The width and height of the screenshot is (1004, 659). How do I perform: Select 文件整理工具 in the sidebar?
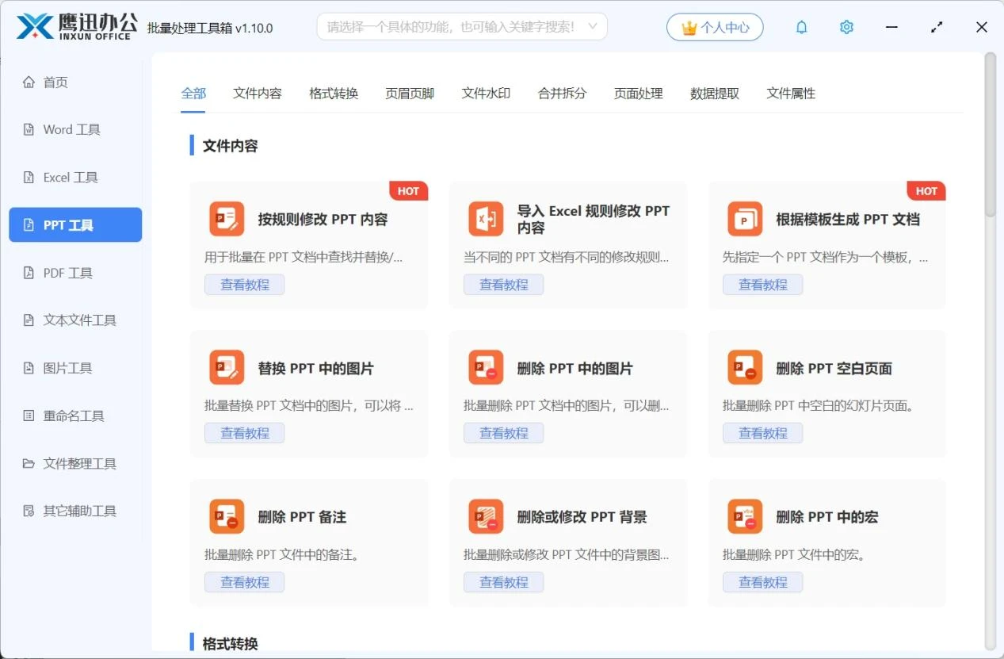pyautogui.click(x=75, y=463)
